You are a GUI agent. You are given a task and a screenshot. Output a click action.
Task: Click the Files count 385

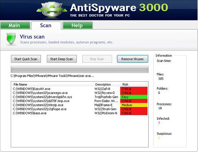[x=161, y=79]
